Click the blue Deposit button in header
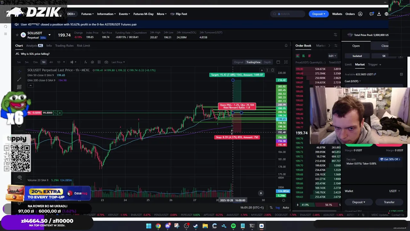Viewport: 410px width, 231px height. click(x=319, y=14)
